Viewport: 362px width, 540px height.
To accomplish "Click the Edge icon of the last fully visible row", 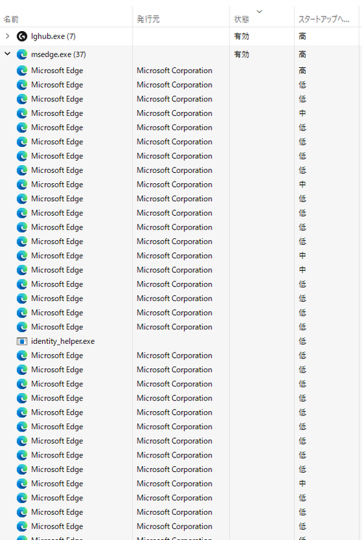I will [x=22, y=526].
